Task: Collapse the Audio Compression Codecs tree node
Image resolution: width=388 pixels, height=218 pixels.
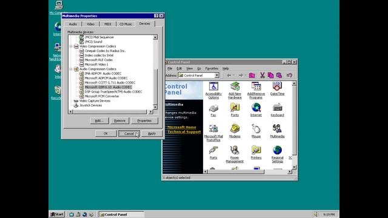Action: (x=71, y=69)
